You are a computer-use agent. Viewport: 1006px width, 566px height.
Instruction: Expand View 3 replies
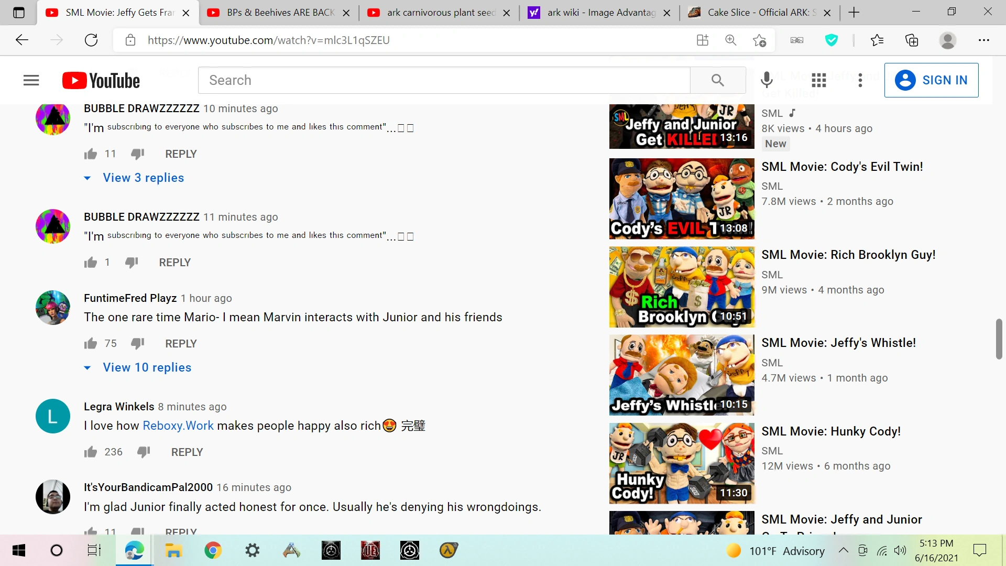144,178
